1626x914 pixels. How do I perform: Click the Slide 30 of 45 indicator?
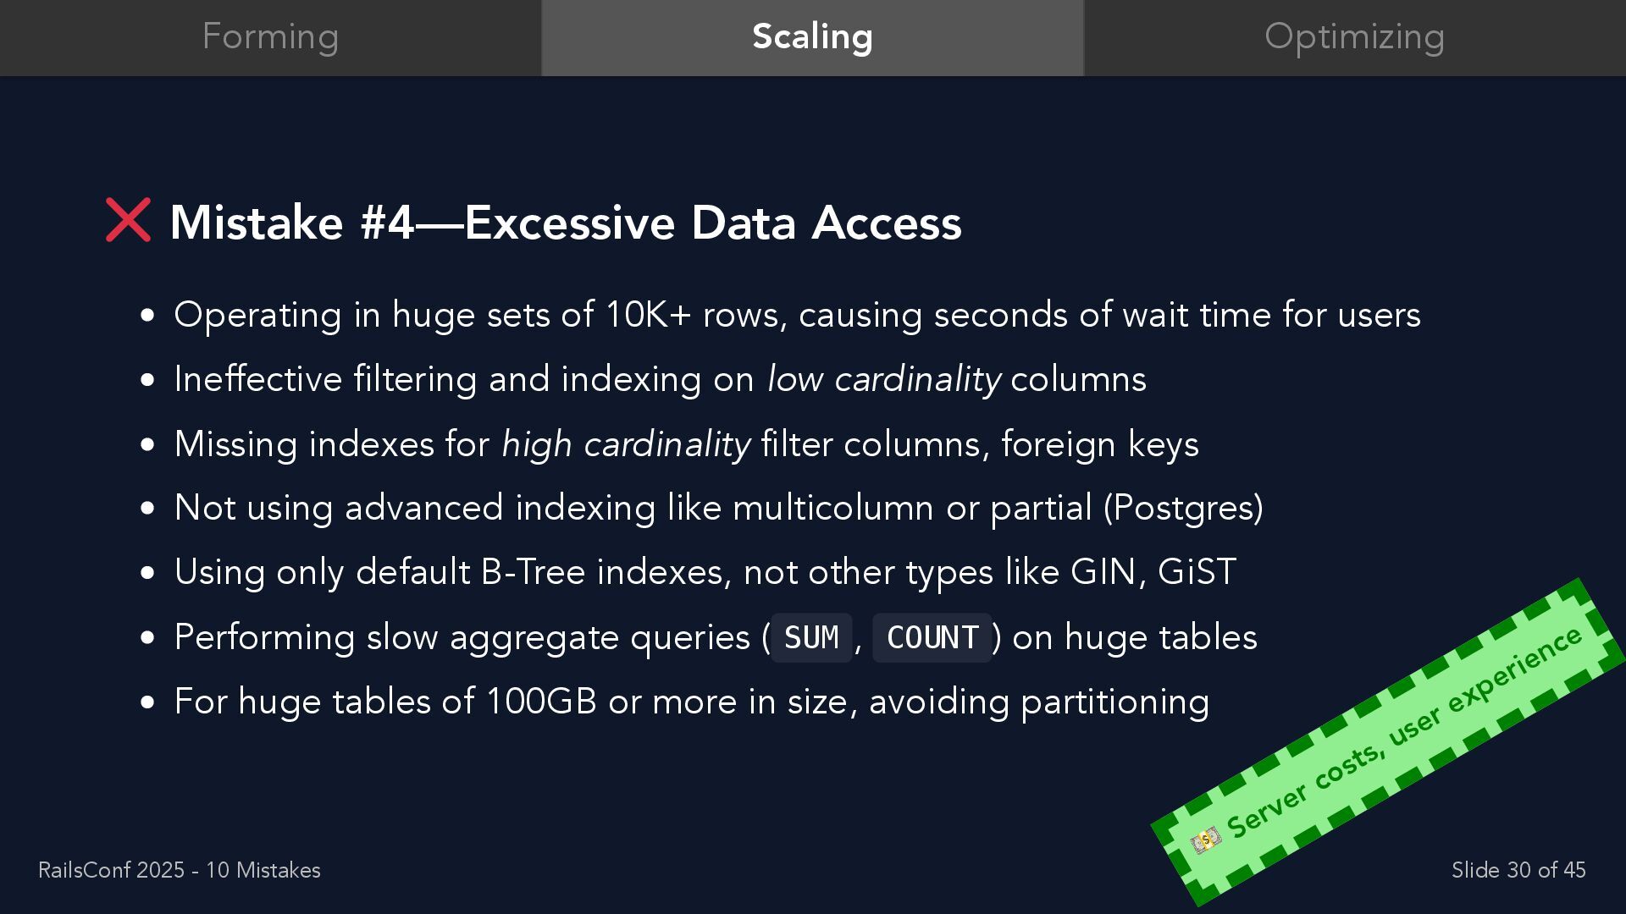tap(1518, 870)
